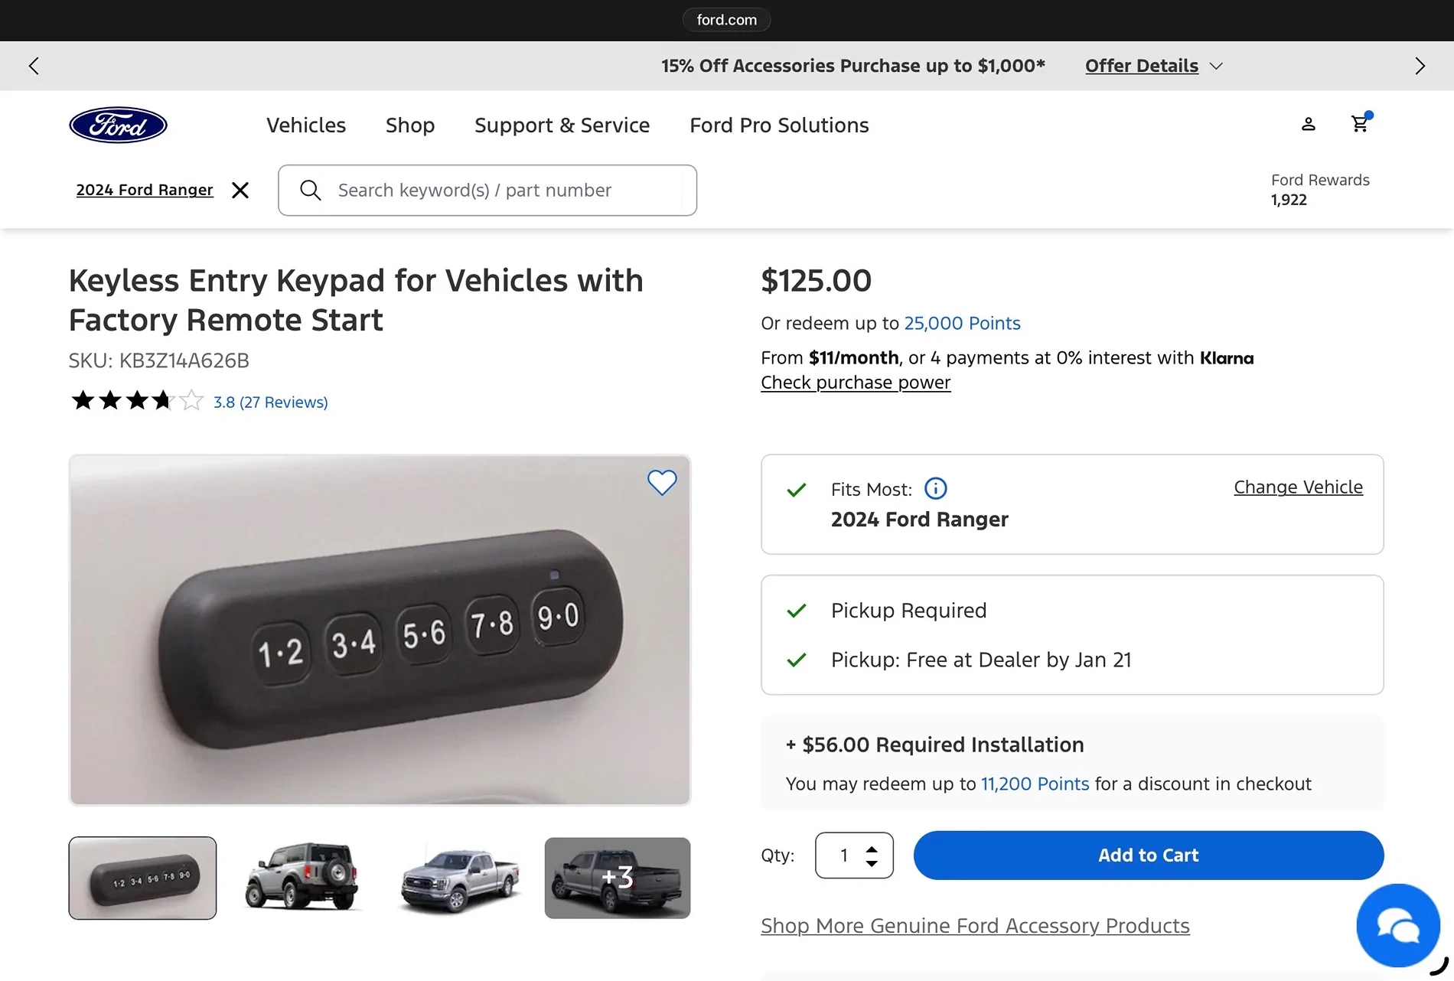The image size is (1454, 981).
Task: Remove the 2024 Ford Ranger vehicle filter
Action: coord(240,190)
